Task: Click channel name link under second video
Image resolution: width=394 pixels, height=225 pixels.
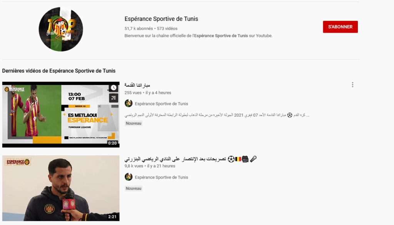Action: coord(161,177)
